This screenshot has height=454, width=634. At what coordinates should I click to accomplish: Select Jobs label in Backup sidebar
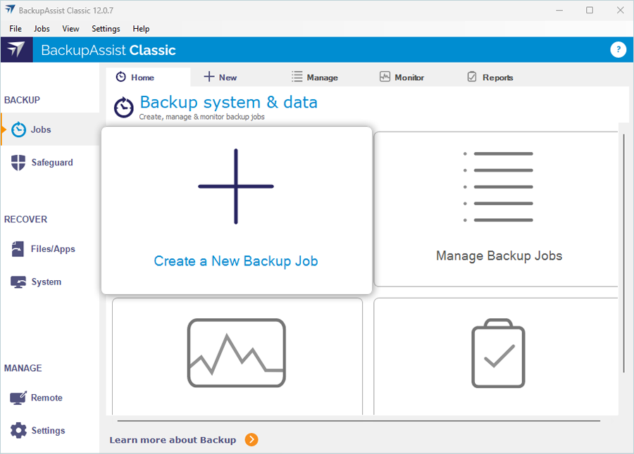pos(41,130)
